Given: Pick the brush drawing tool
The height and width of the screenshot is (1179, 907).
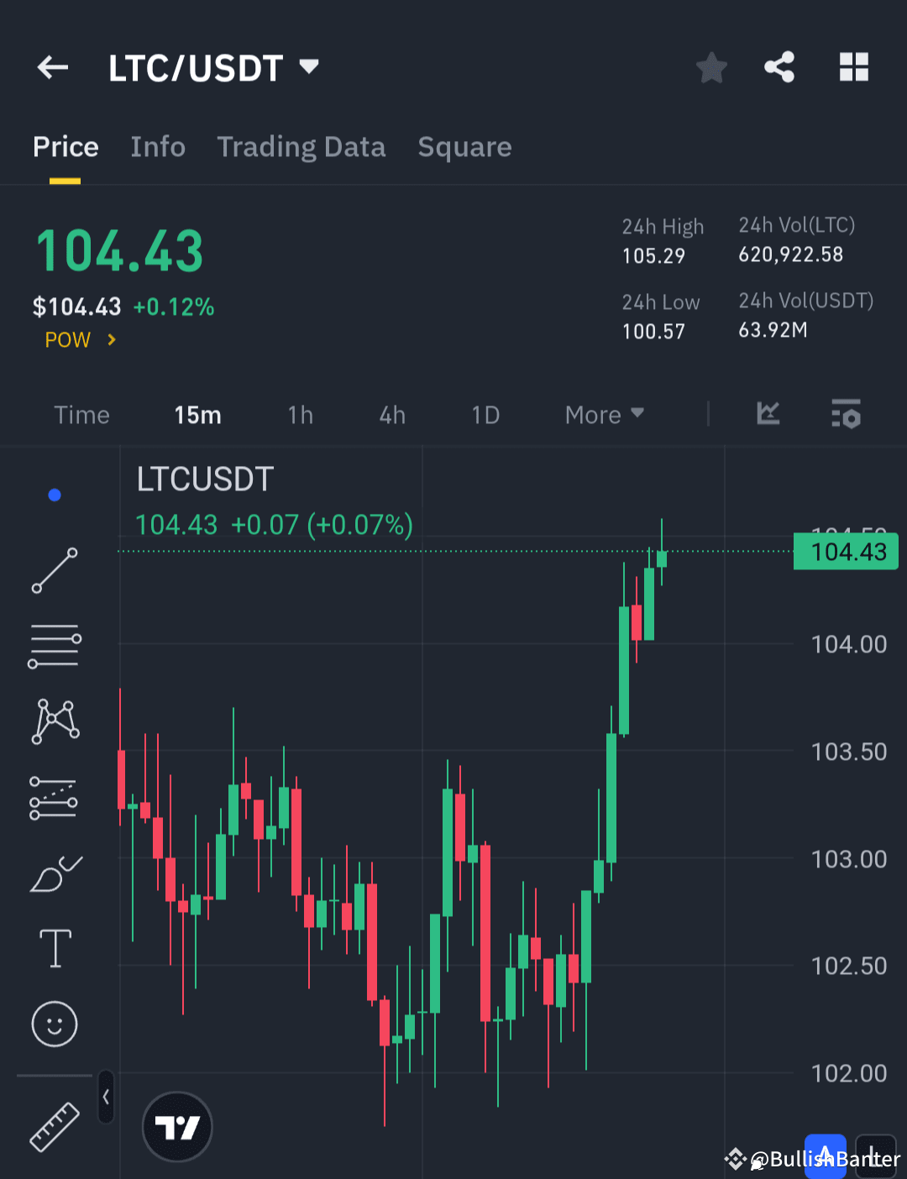Looking at the screenshot, I should coord(54,873).
